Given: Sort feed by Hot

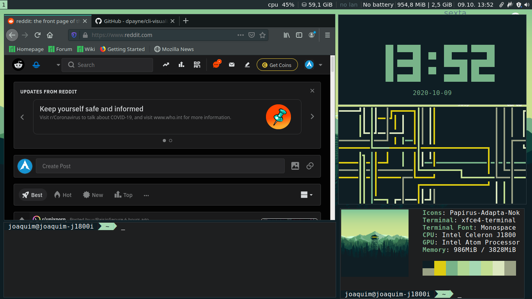Looking at the screenshot, I should [x=63, y=195].
